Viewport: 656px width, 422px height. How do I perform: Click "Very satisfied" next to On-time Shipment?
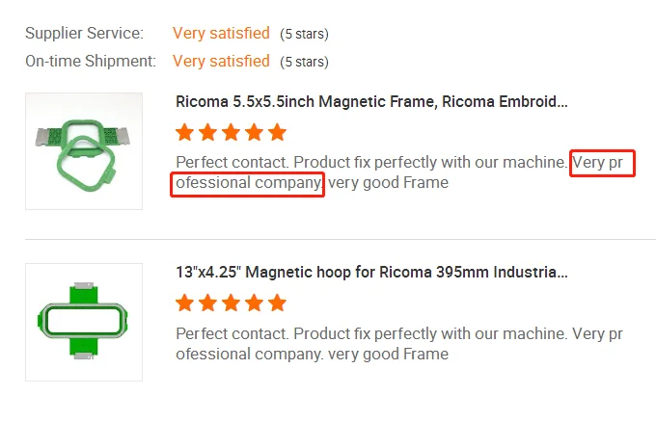click(x=221, y=61)
